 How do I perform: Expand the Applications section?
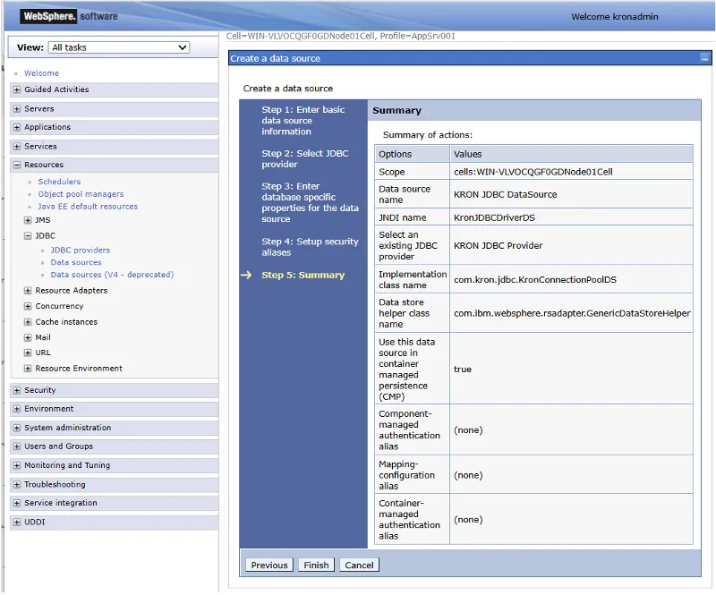click(x=17, y=127)
